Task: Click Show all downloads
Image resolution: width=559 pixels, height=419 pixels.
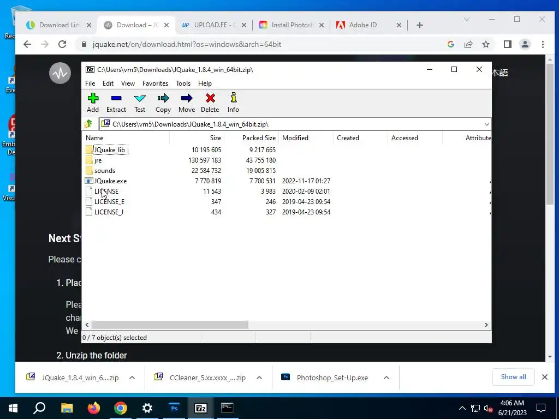Action: 513,377
